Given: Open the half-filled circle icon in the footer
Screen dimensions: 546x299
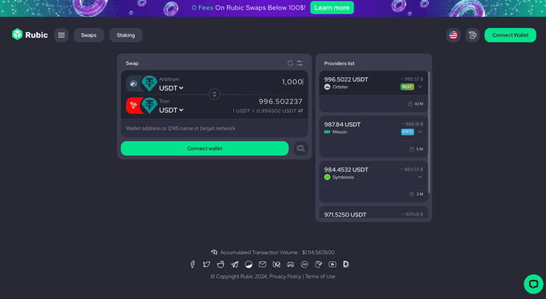Looking at the screenshot, I should click(x=249, y=265).
